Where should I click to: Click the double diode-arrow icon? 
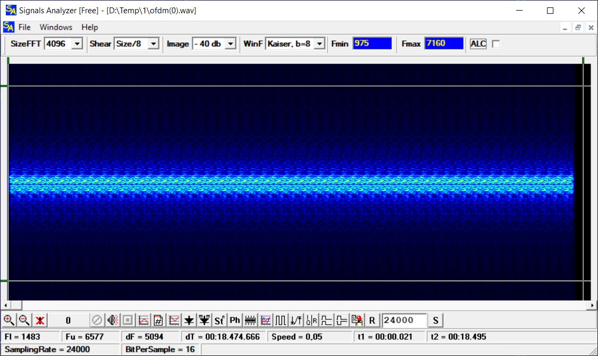click(204, 320)
